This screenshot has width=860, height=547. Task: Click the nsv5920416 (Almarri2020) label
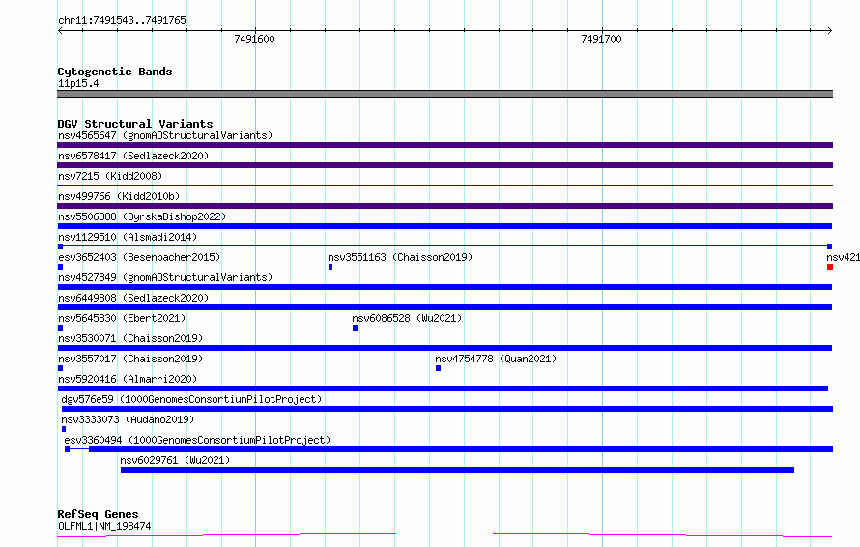click(x=128, y=379)
